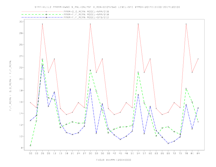Click x-axis tick label 57

(x=144, y=153)
